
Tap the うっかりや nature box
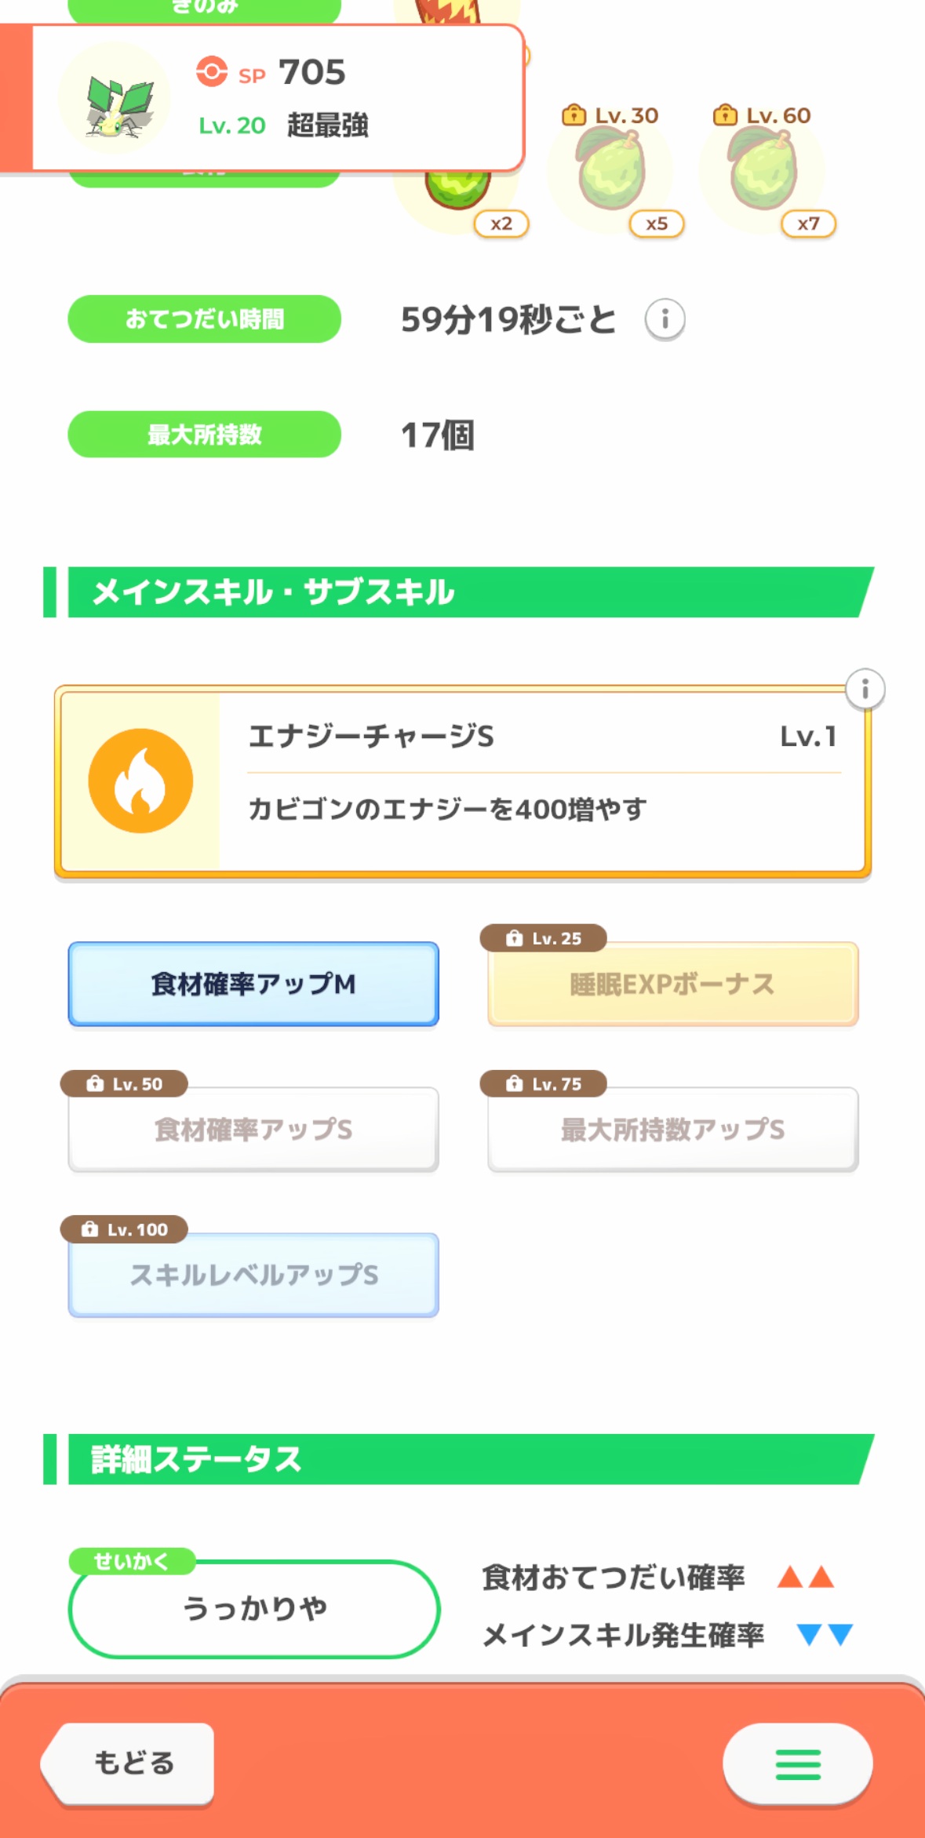click(x=254, y=1608)
